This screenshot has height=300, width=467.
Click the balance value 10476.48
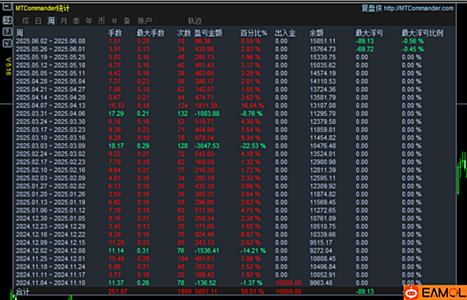323,146
